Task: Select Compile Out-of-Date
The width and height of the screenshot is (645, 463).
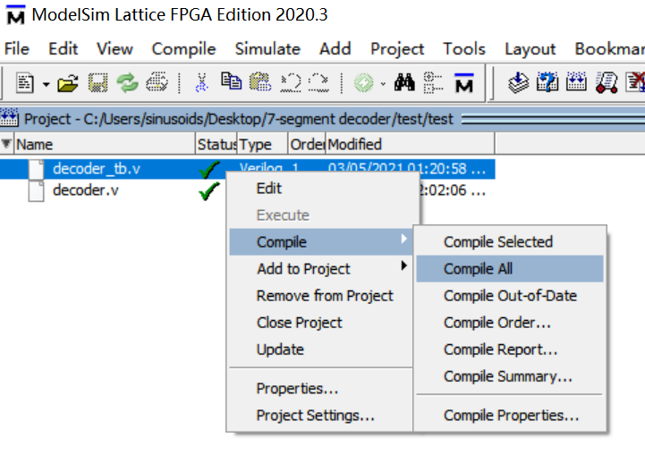Action: point(510,296)
